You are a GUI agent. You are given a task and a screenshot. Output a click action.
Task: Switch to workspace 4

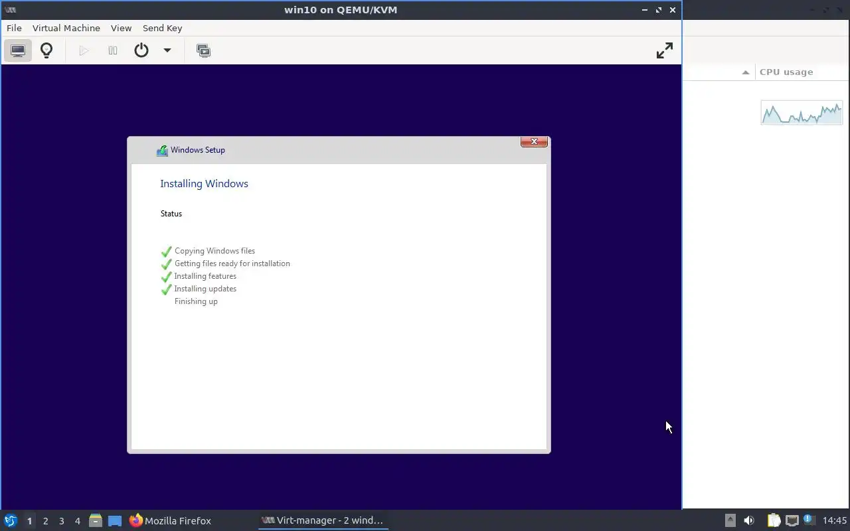click(77, 521)
